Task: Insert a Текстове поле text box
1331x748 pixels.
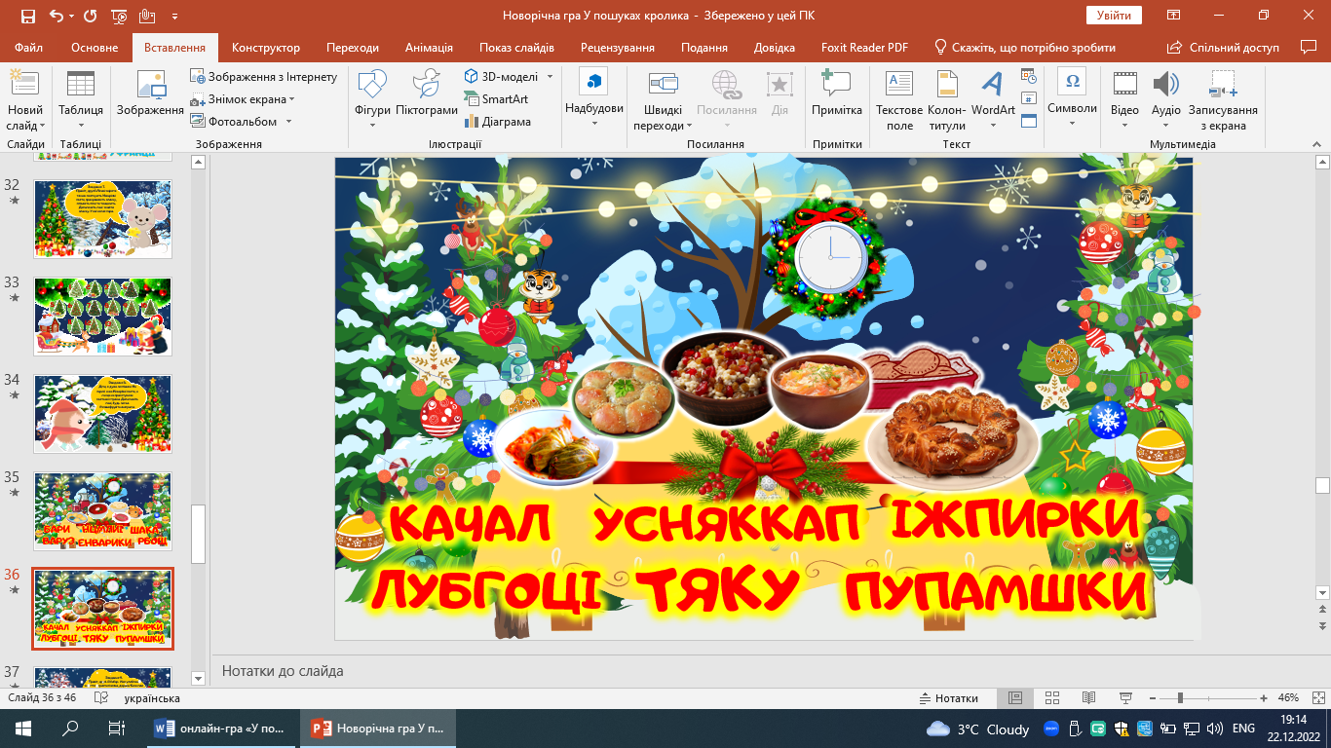Action: tap(899, 101)
